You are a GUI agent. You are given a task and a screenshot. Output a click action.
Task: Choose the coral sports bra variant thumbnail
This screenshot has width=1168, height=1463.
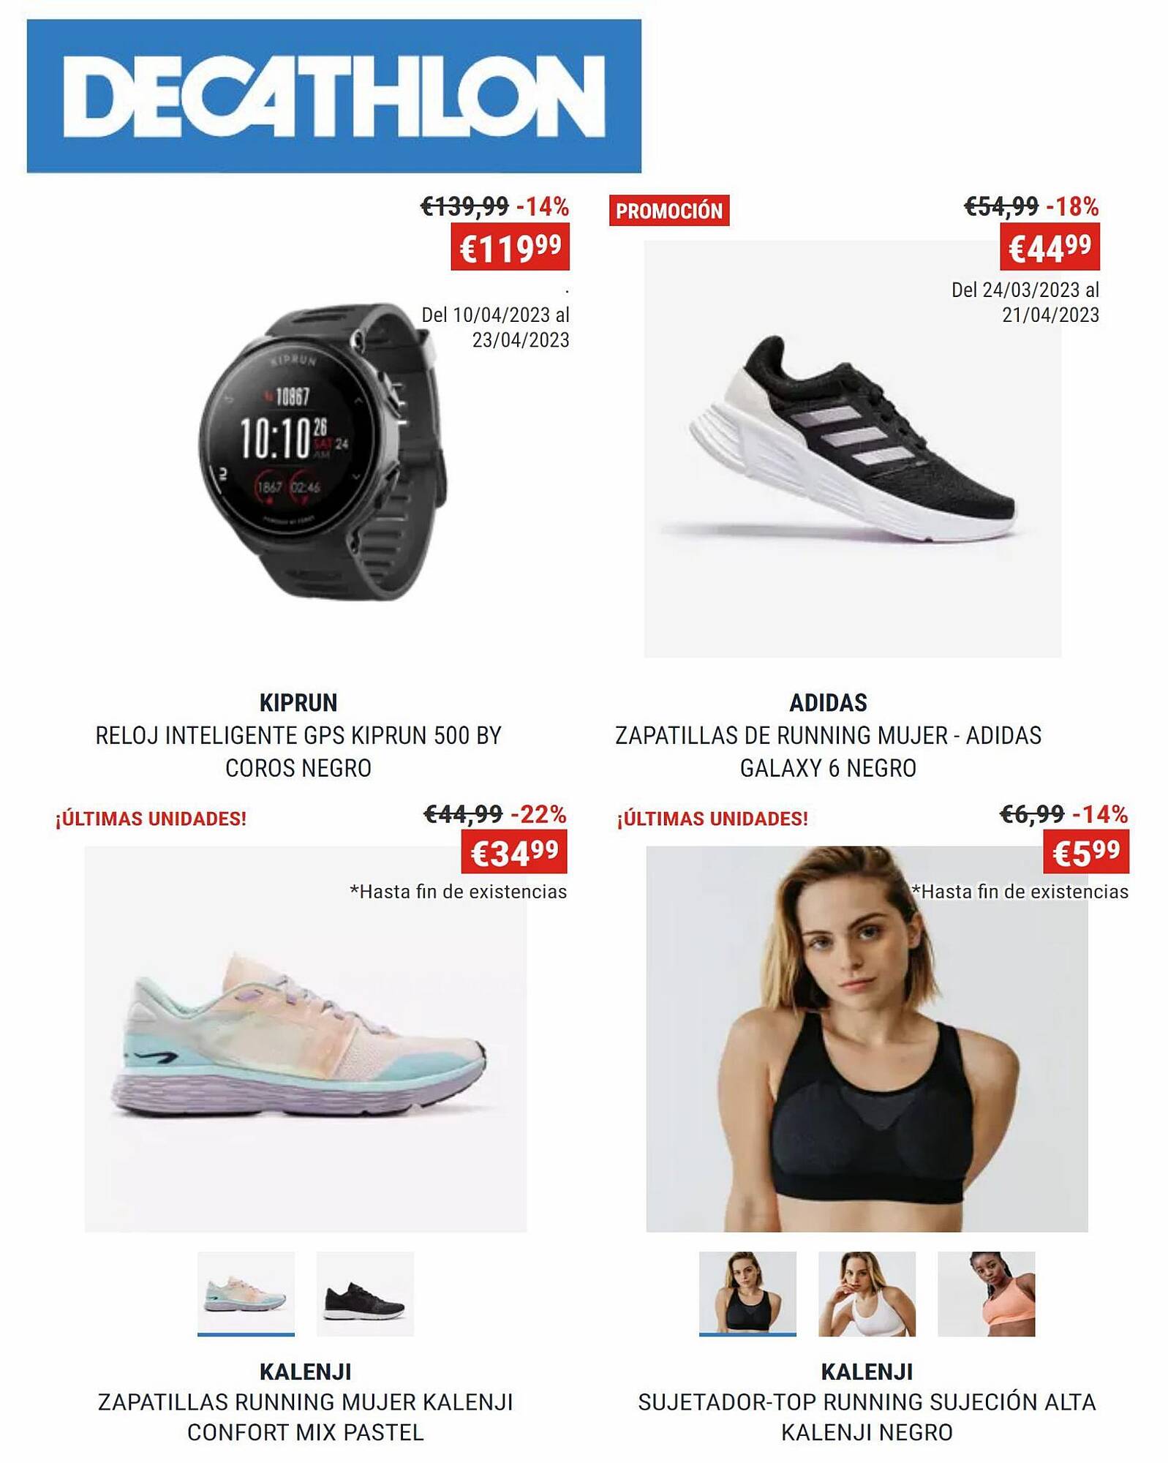click(x=986, y=1293)
